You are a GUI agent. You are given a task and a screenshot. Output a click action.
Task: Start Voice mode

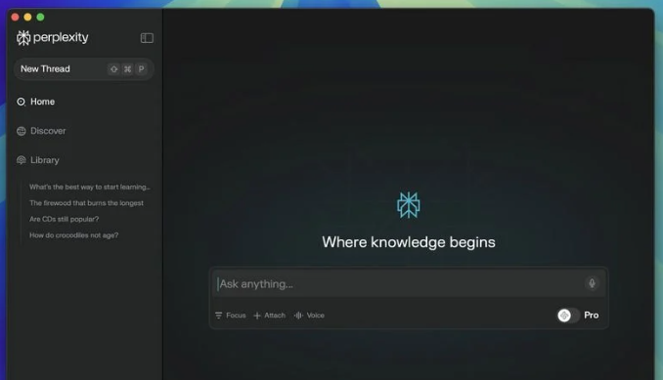(309, 316)
